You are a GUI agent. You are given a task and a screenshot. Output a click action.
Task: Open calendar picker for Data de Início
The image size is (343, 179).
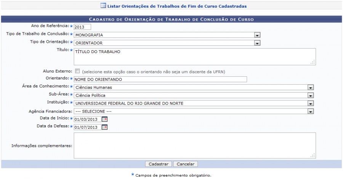105,119
